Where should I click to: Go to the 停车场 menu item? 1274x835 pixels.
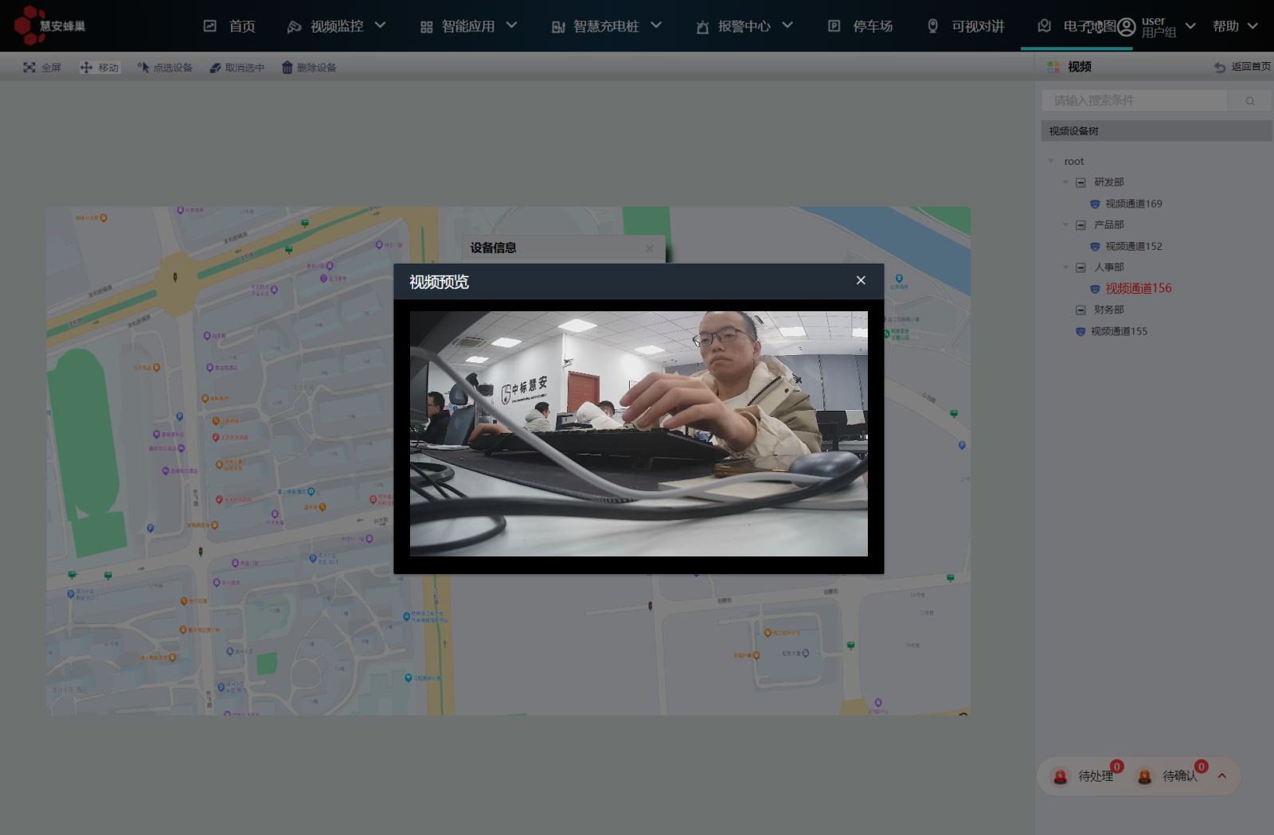[861, 26]
